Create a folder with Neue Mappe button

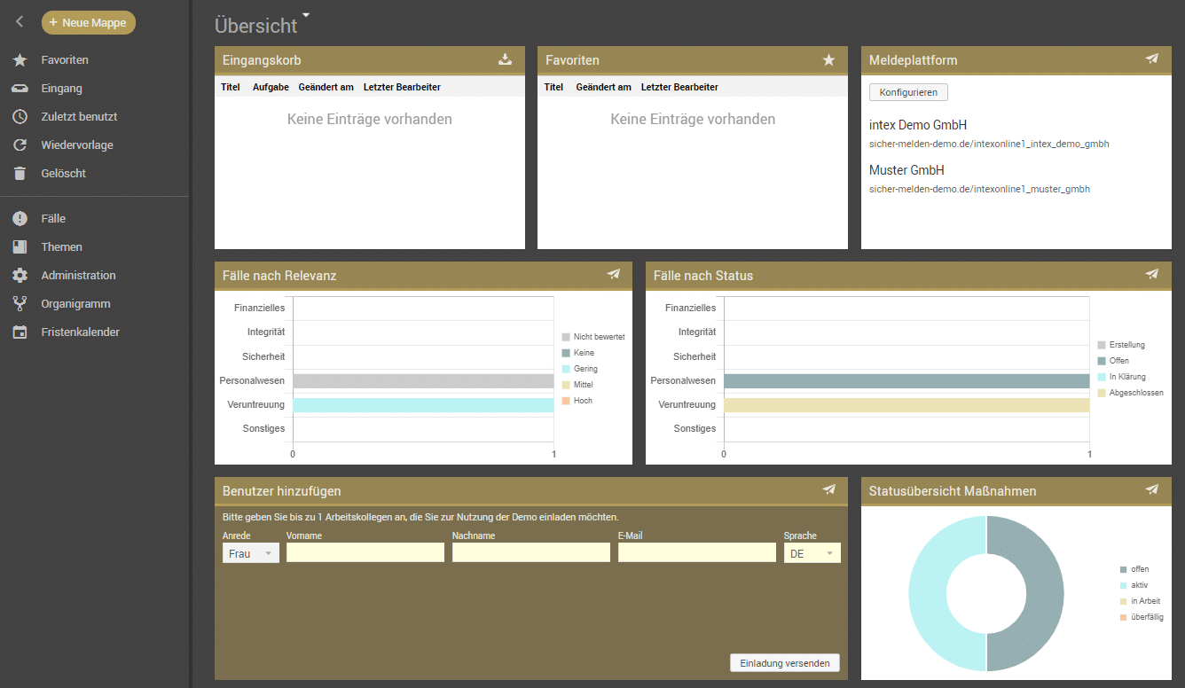click(89, 22)
